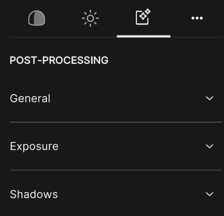Click the divider line below the General row

pos(116,122)
